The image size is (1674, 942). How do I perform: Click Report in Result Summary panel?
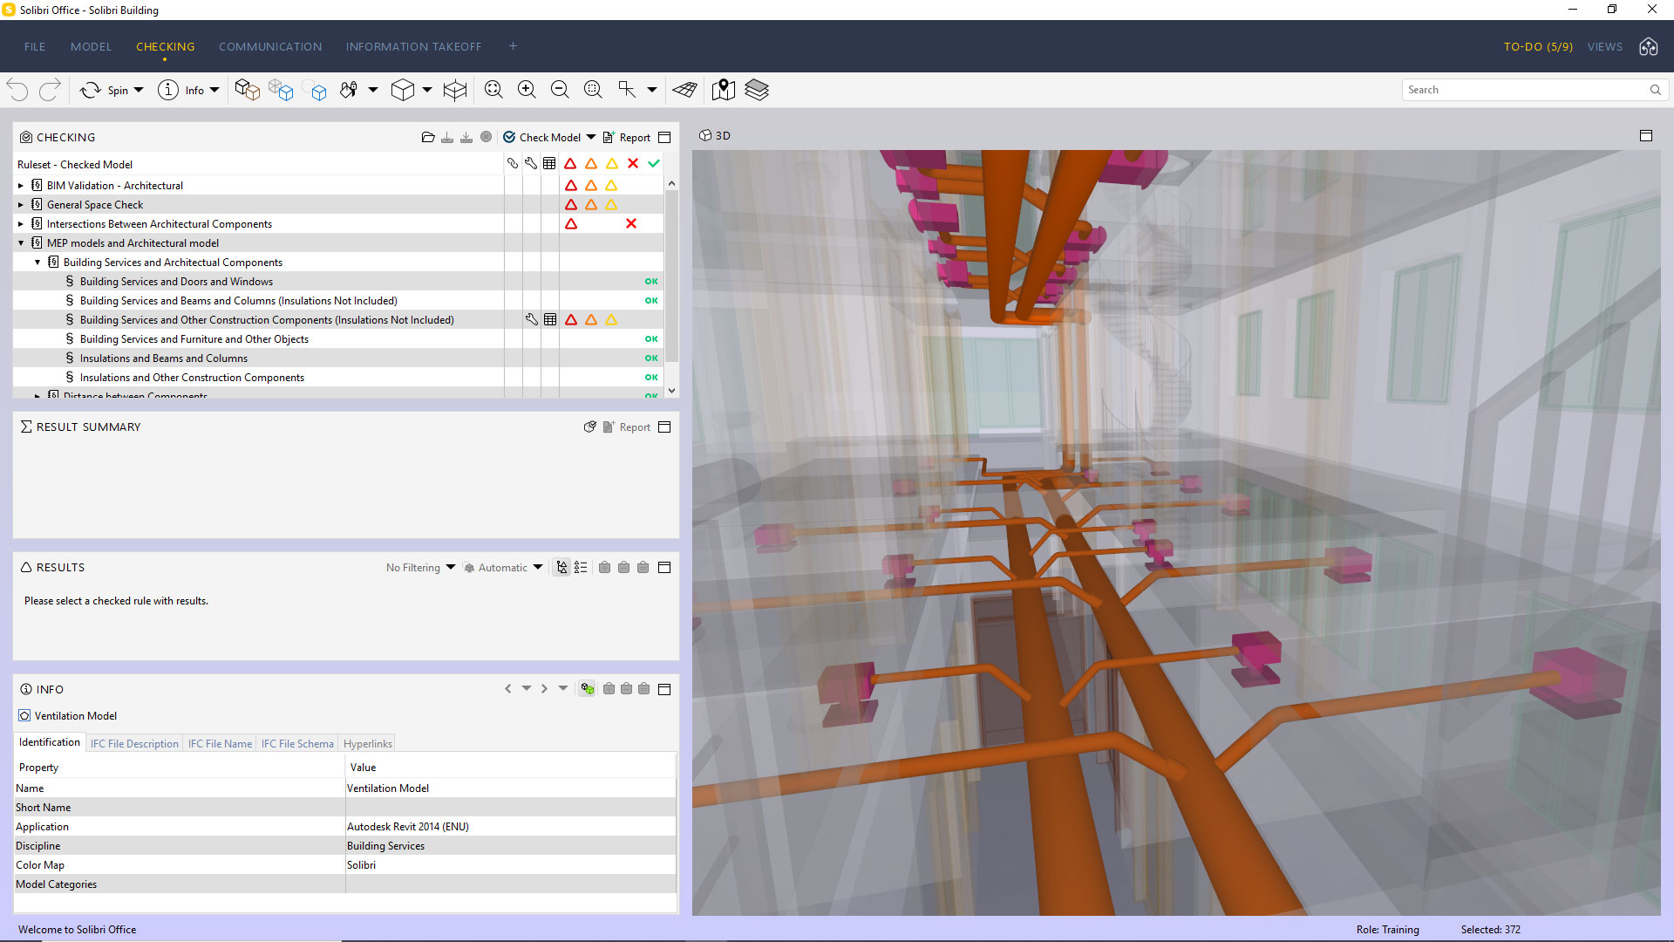click(x=627, y=427)
